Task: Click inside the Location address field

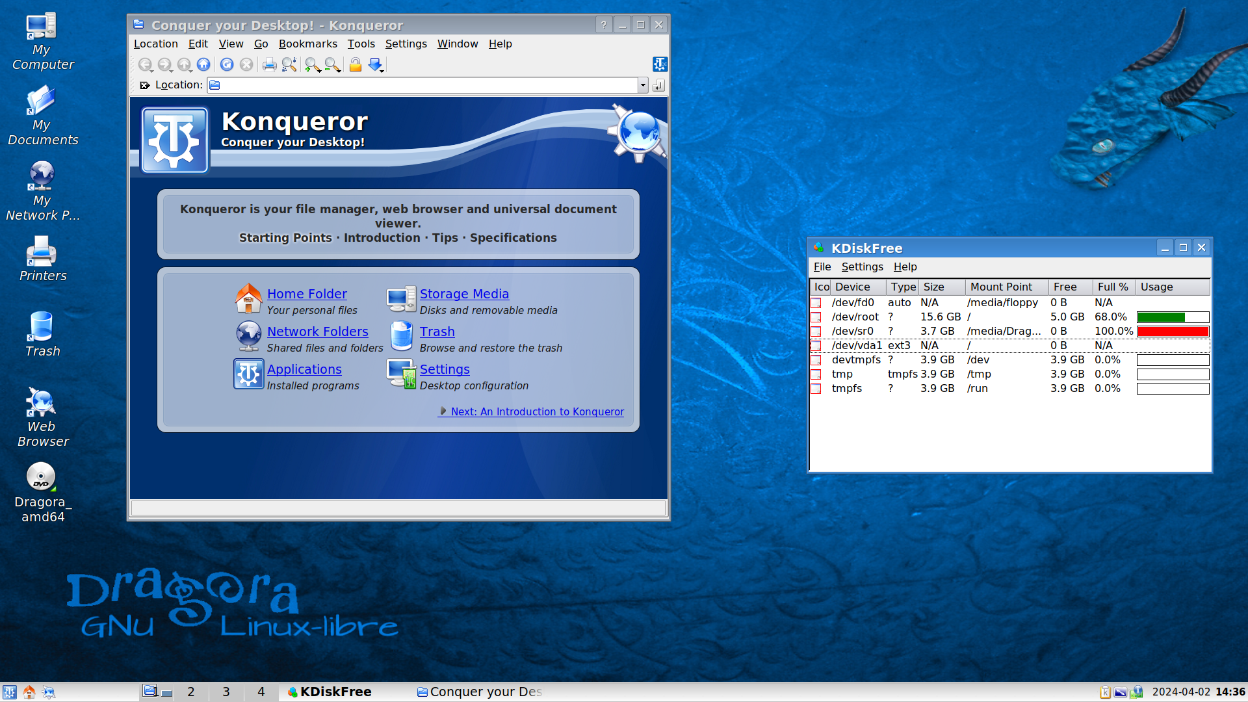Action: pyautogui.click(x=429, y=85)
